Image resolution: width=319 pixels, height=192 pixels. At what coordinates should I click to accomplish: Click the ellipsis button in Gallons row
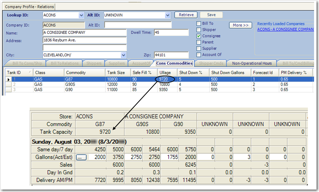[81, 157]
